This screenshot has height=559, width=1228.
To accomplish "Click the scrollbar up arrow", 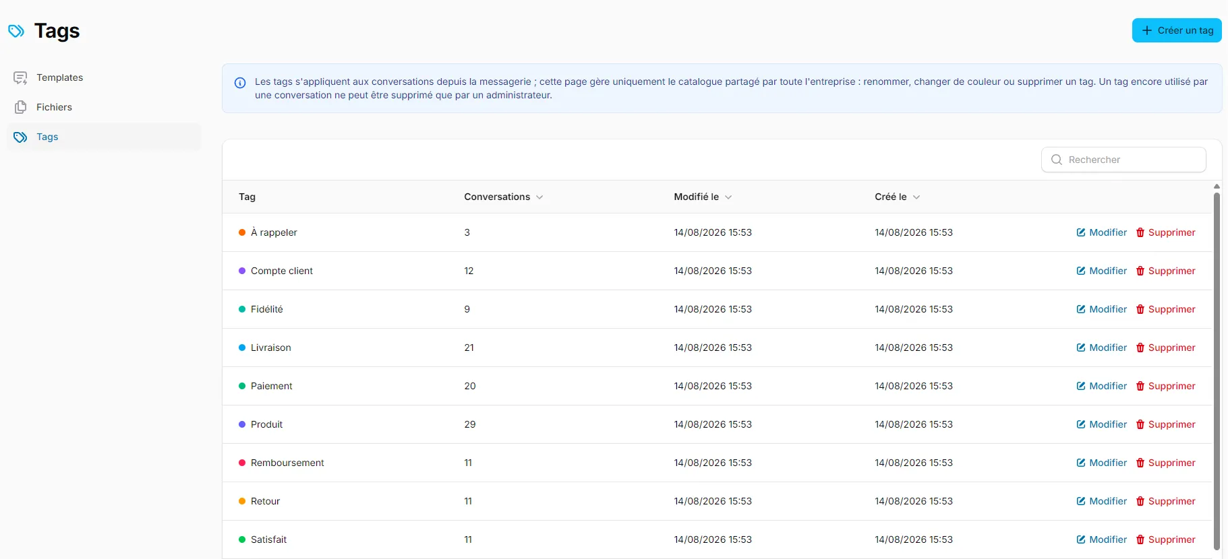I will pyautogui.click(x=1217, y=187).
